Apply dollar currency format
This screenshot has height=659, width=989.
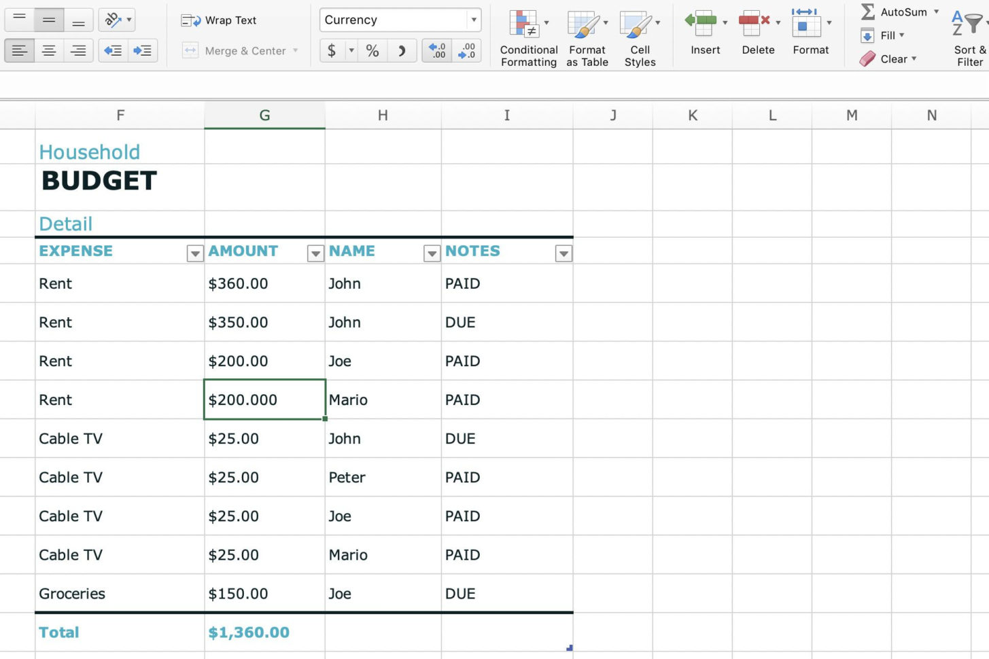(x=332, y=50)
